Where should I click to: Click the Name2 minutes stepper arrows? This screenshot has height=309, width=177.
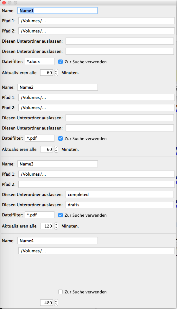[x=56, y=149]
